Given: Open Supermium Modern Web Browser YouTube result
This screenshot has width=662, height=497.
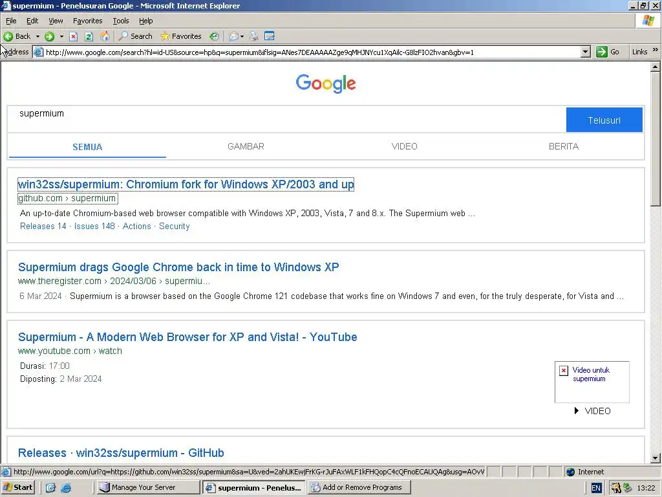Looking at the screenshot, I should point(187,337).
